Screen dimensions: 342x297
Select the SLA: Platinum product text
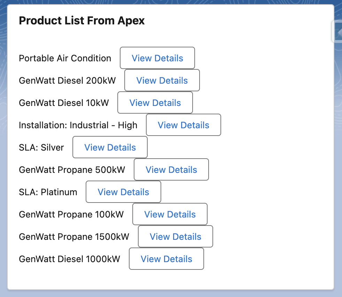coord(48,192)
